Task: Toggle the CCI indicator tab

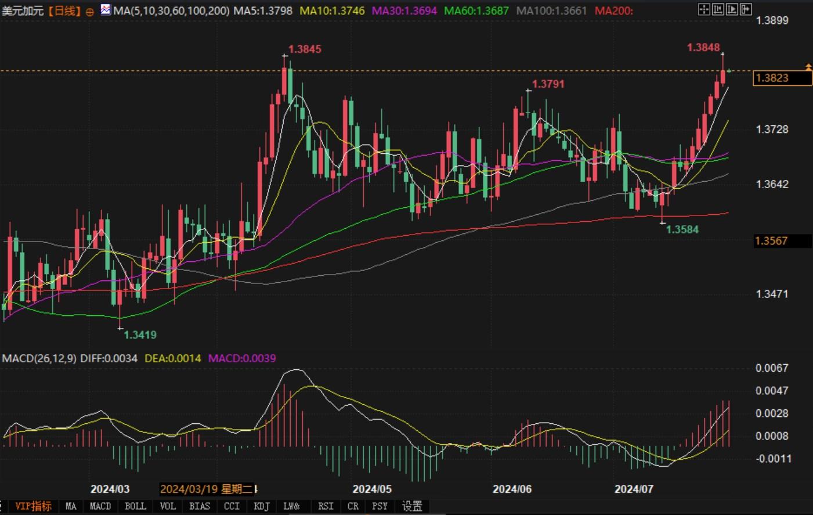Action: coord(231,506)
